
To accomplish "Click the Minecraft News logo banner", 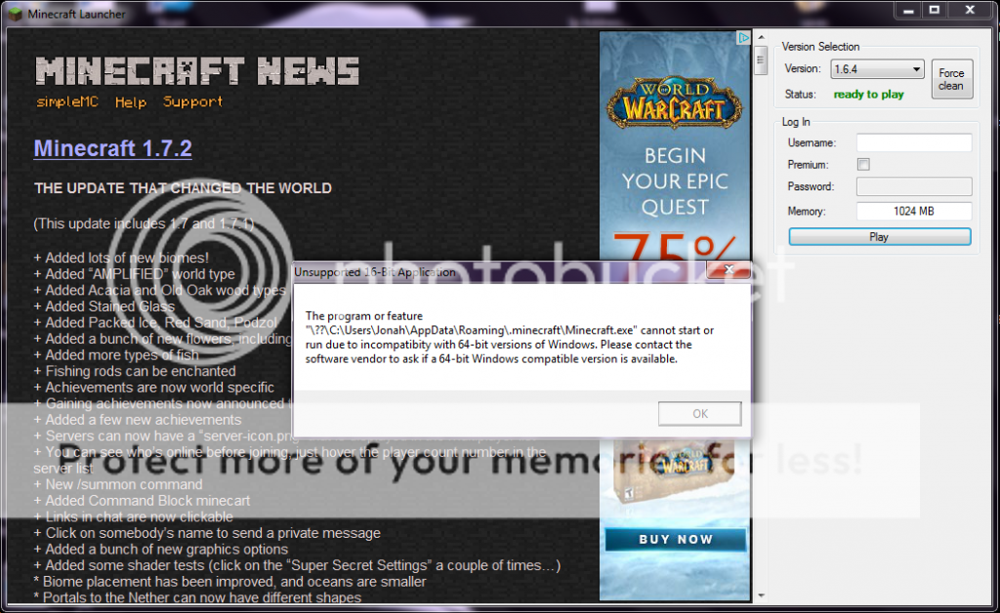I will (x=197, y=68).
